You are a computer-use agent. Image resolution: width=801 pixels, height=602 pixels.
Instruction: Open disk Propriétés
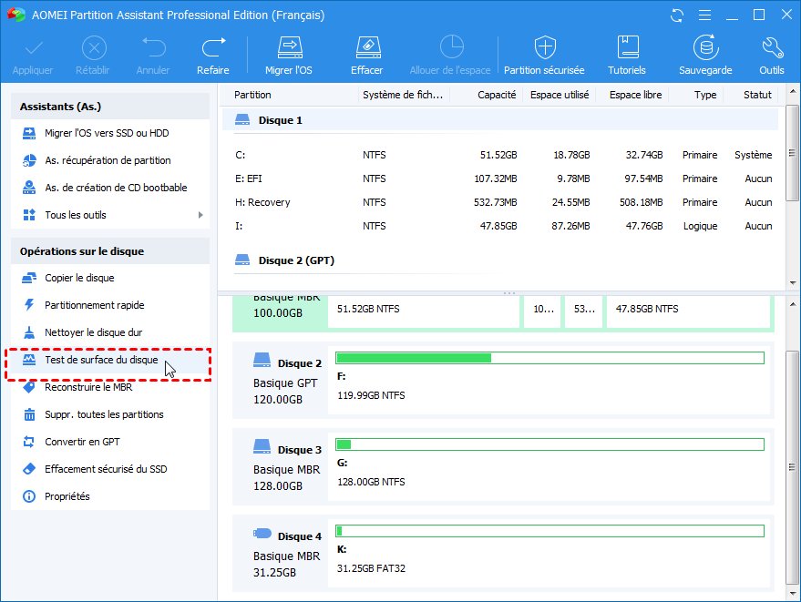point(110,496)
